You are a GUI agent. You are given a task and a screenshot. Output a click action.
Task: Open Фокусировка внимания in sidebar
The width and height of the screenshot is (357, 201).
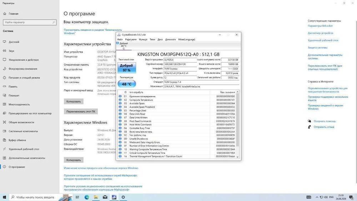pyautogui.click(x=23, y=69)
